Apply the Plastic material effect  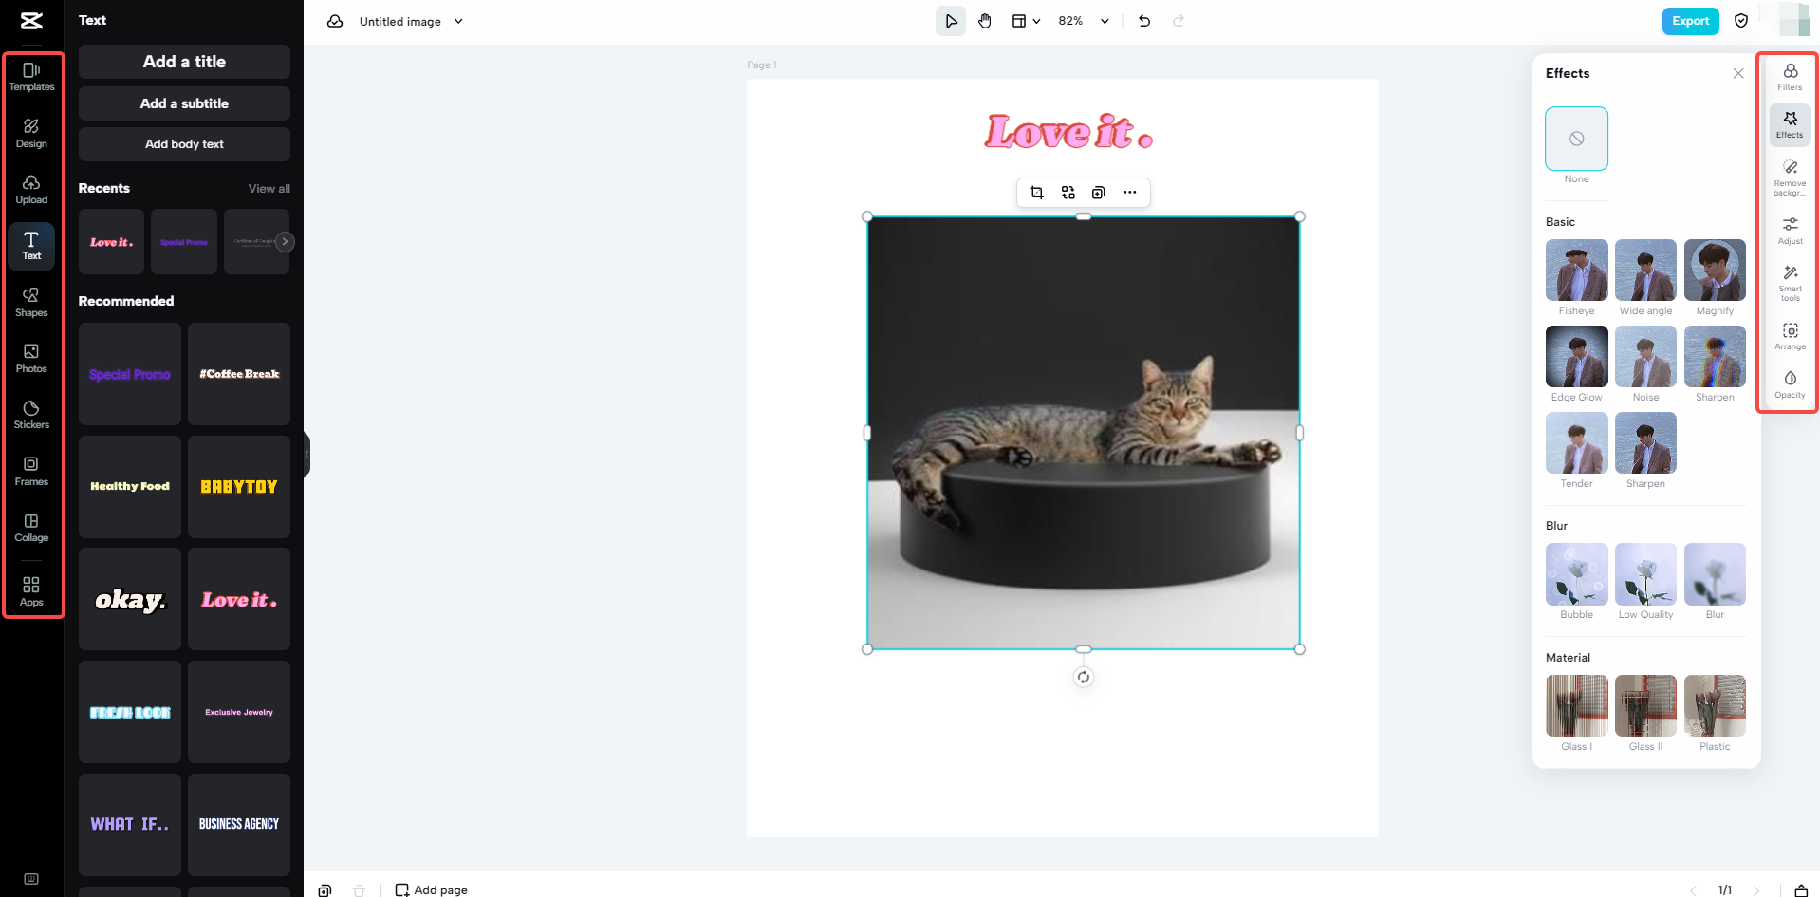(x=1715, y=706)
